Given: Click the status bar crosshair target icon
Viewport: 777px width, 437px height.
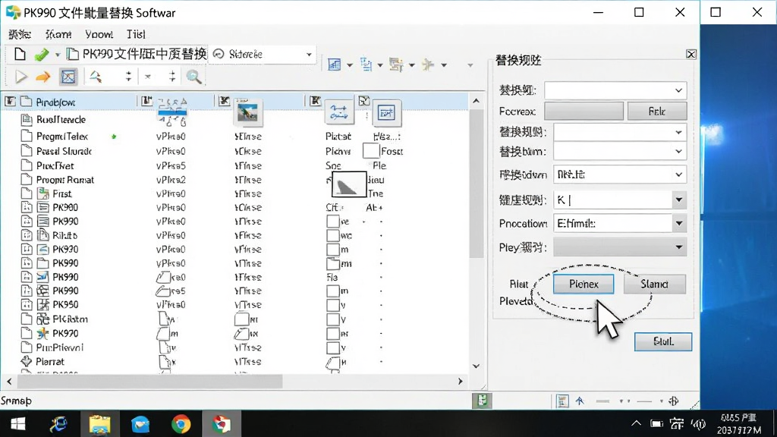Looking at the screenshot, I should point(674,401).
